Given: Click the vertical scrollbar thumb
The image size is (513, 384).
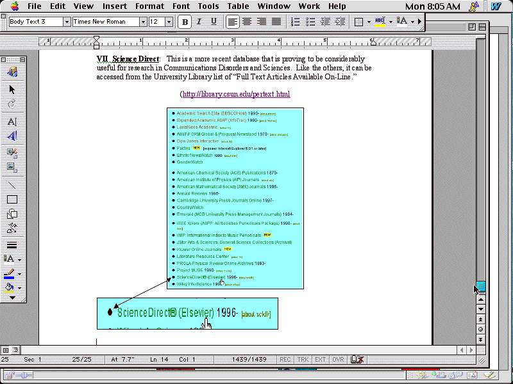Looking at the screenshot, I should pos(480,286).
